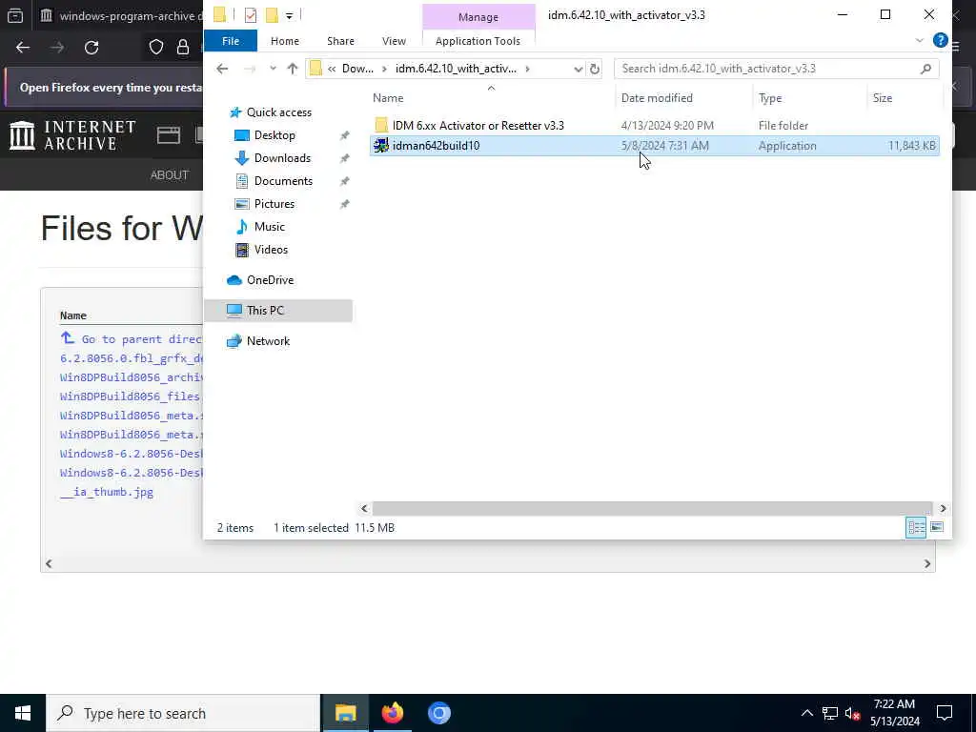Click the Dow... breadcrumb in address bar
This screenshot has height=732, width=976.
[358, 69]
